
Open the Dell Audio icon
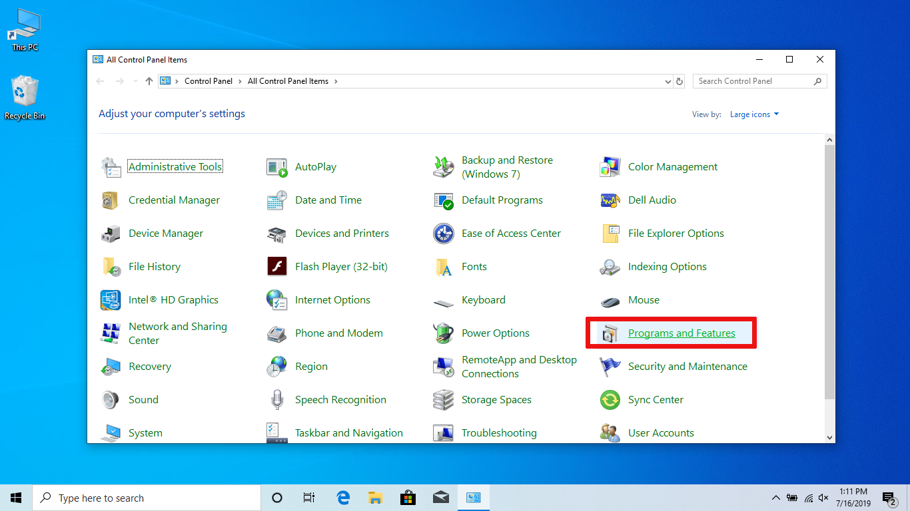(610, 200)
